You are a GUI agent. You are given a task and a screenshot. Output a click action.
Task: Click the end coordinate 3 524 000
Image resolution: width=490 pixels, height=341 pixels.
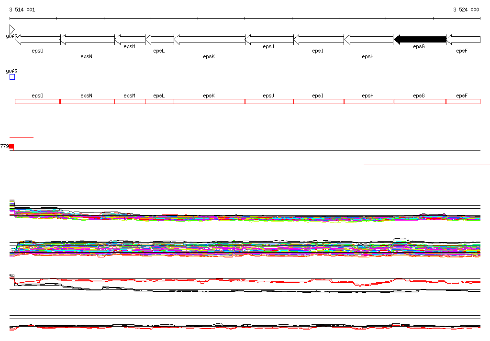(x=466, y=10)
